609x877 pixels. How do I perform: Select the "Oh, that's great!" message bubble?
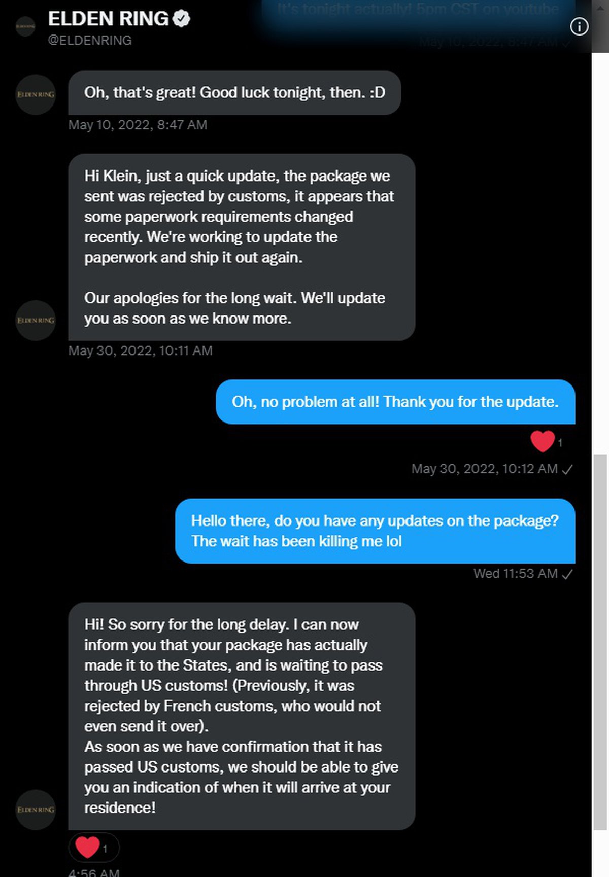[234, 93]
